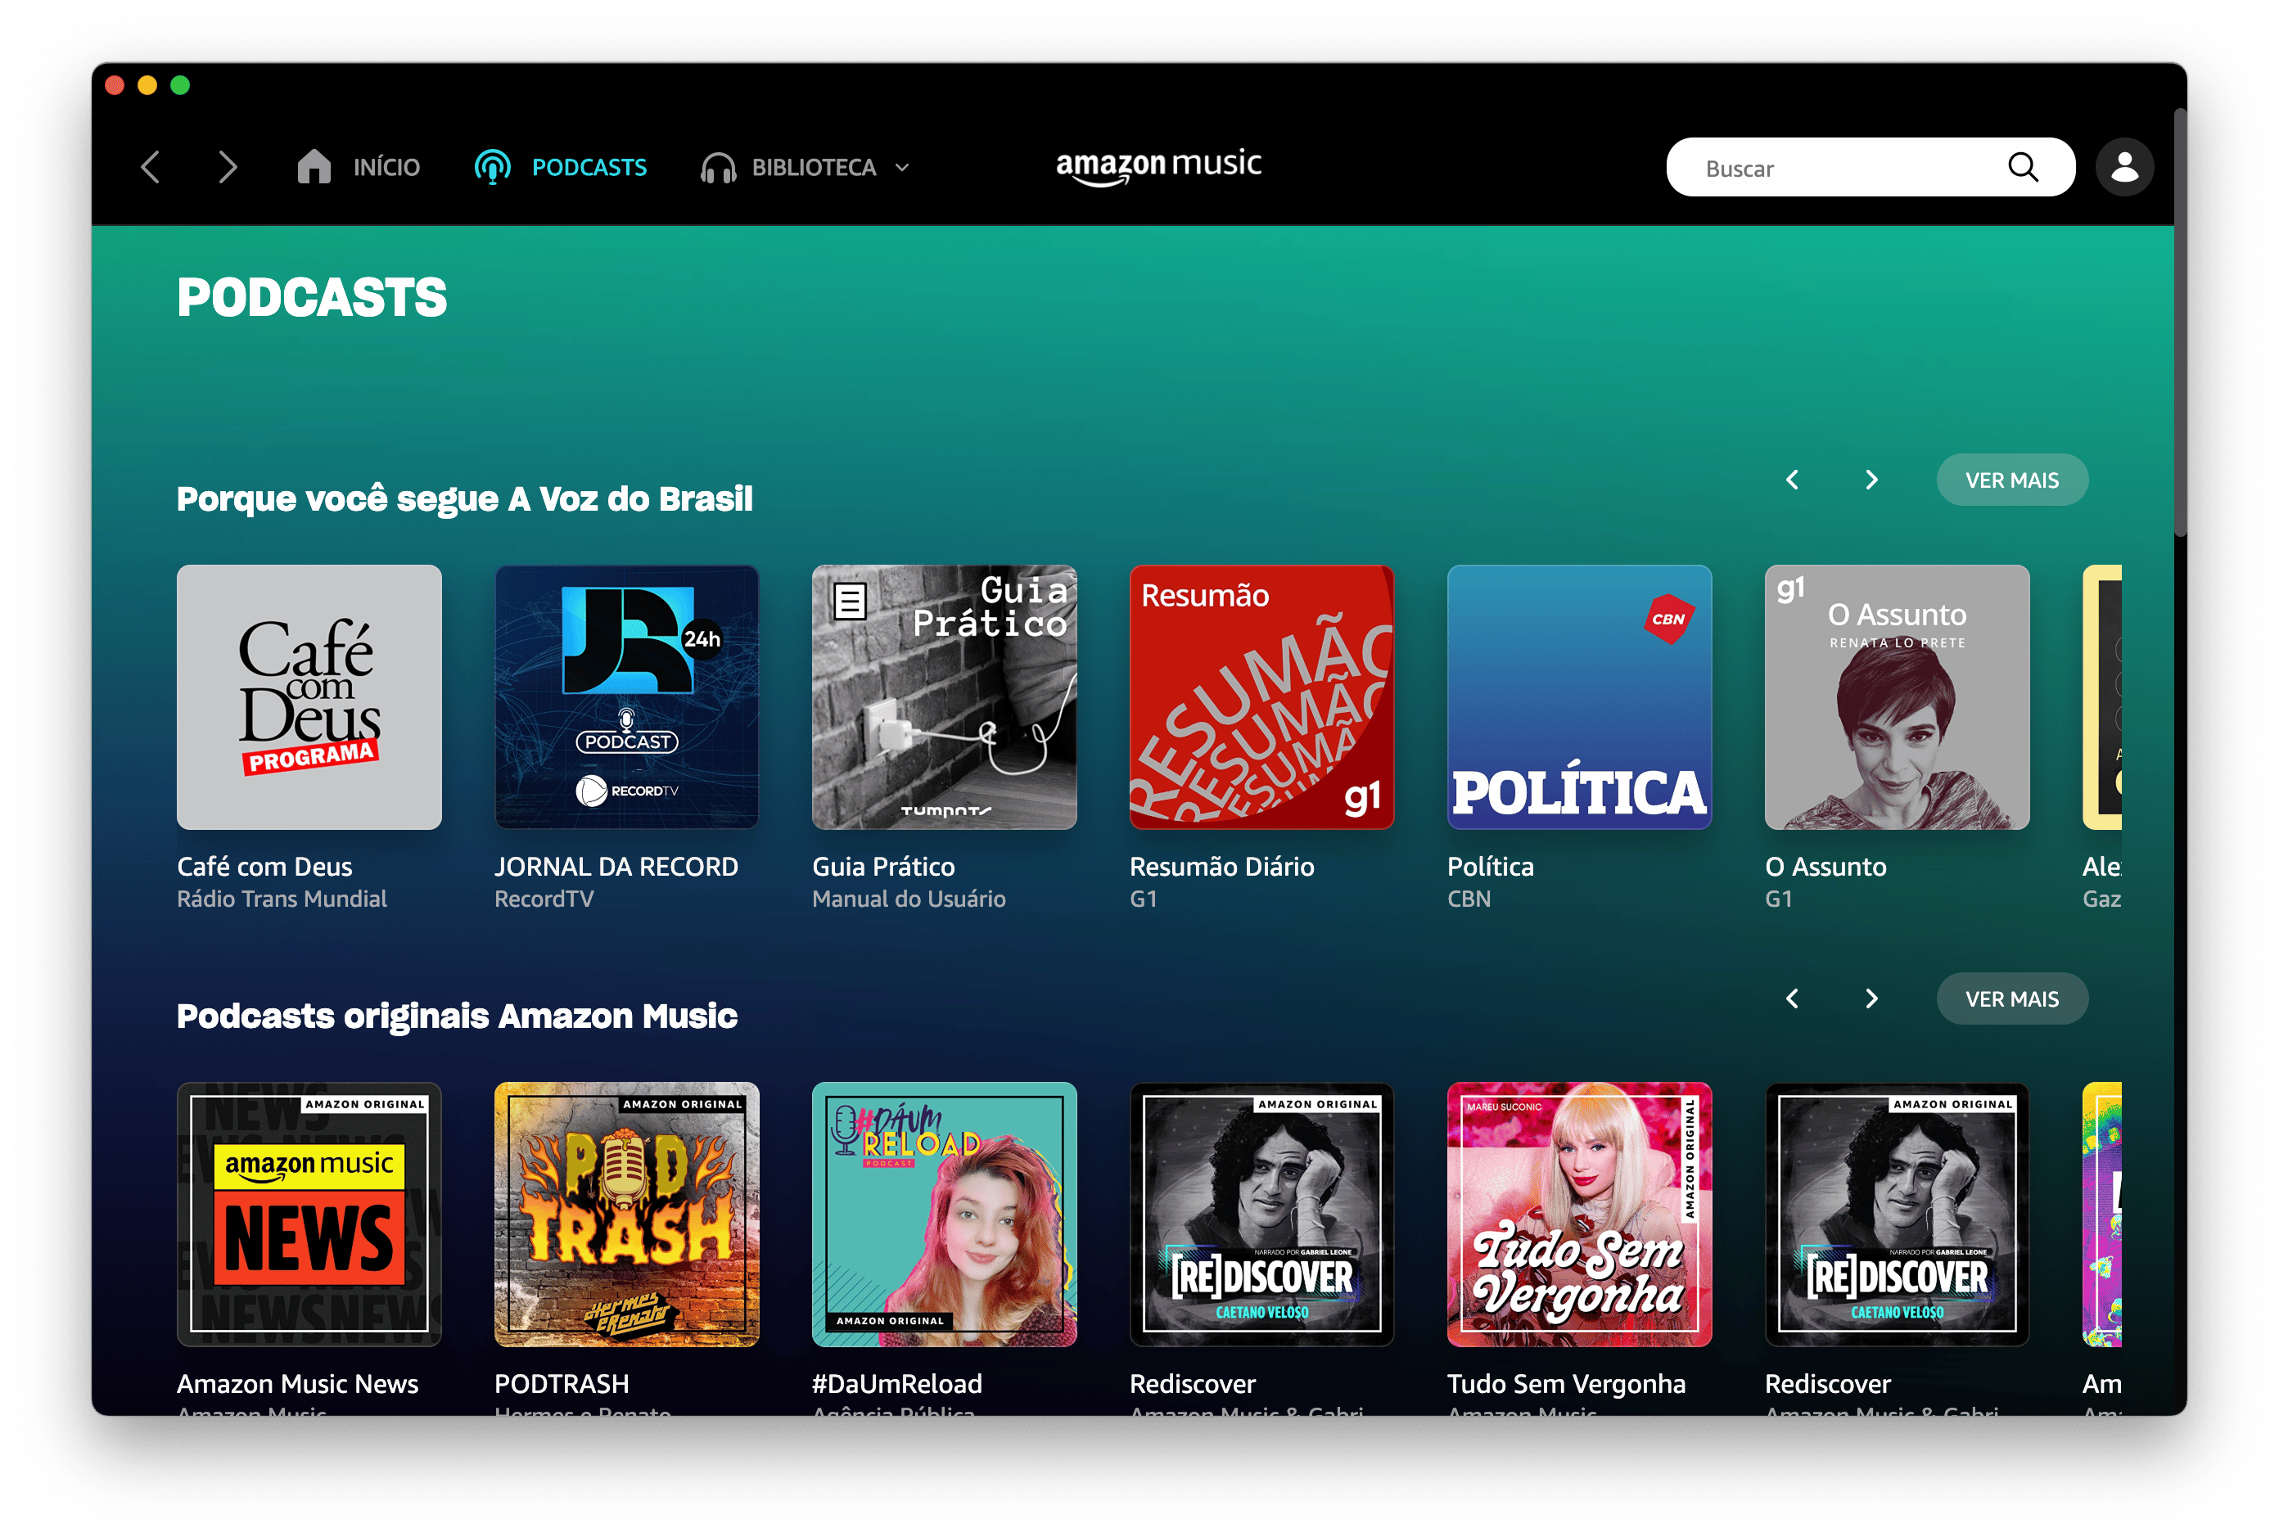Expand the BIBLIOTECA dropdown chevron

(902, 168)
